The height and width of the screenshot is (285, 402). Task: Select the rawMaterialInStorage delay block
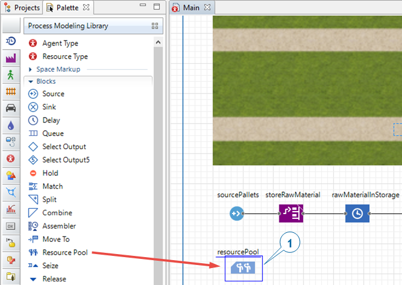(x=358, y=213)
